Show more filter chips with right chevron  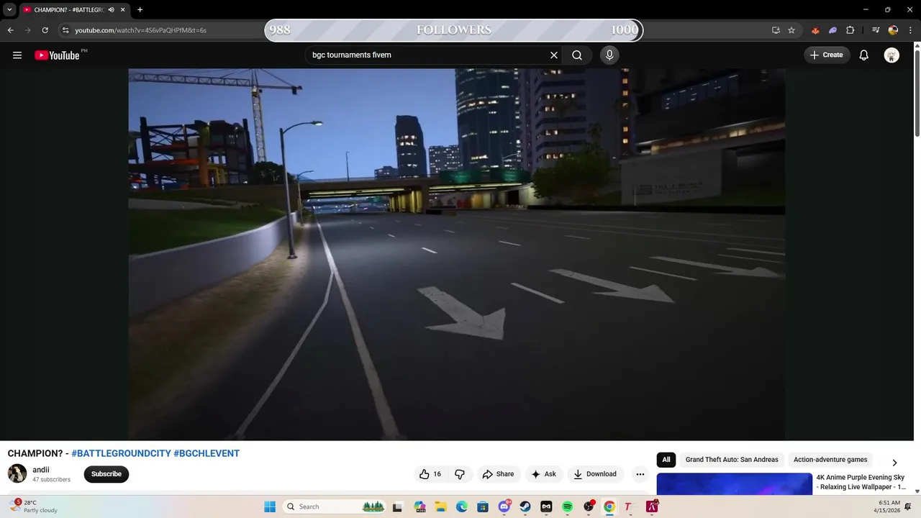(x=894, y=463)
